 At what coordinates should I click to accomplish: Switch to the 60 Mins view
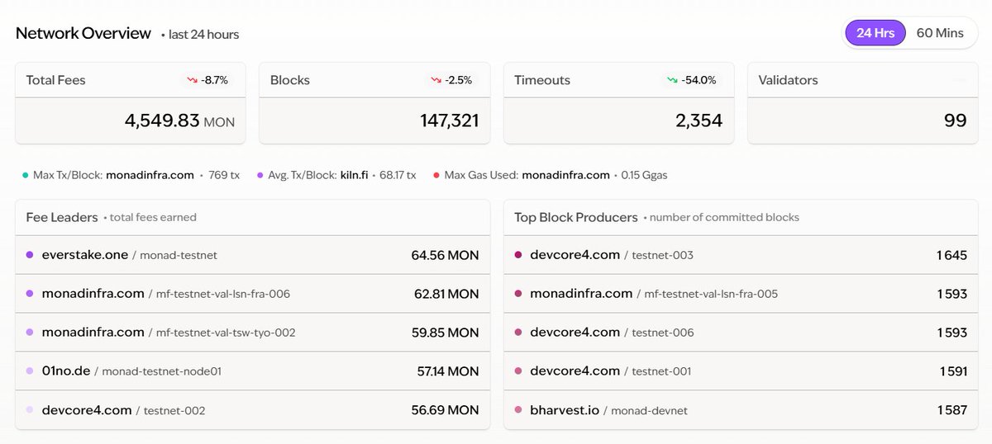[940, 33]
